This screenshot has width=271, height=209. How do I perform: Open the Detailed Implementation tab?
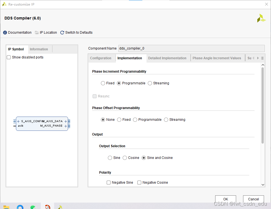point(167,58)
